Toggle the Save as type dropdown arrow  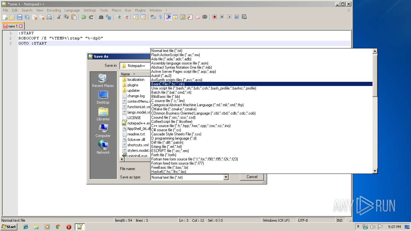(x=226, y=177)
